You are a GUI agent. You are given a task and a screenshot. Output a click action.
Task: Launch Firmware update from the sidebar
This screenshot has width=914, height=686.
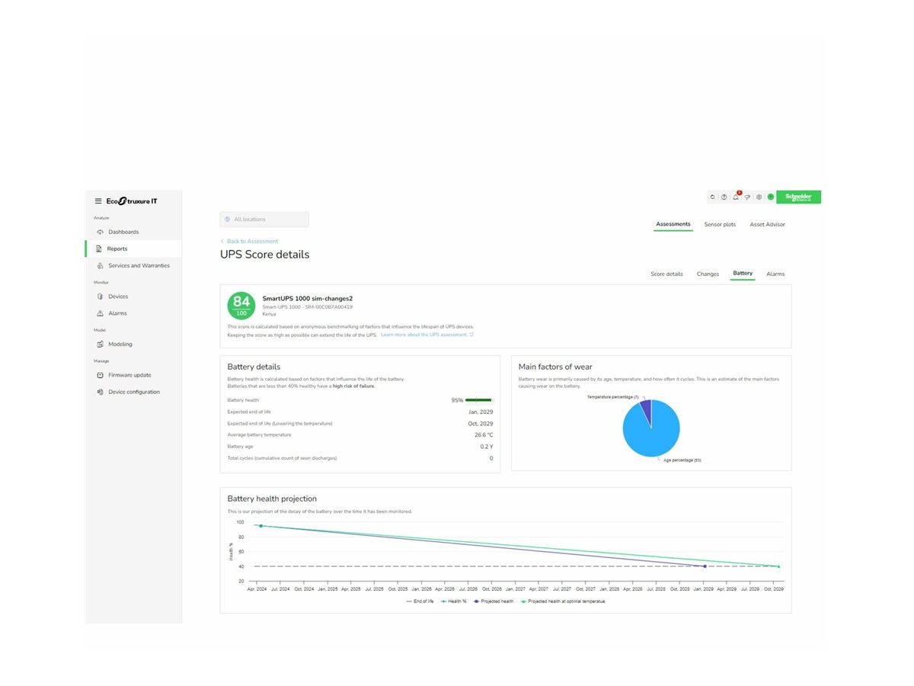pos(128,375)
